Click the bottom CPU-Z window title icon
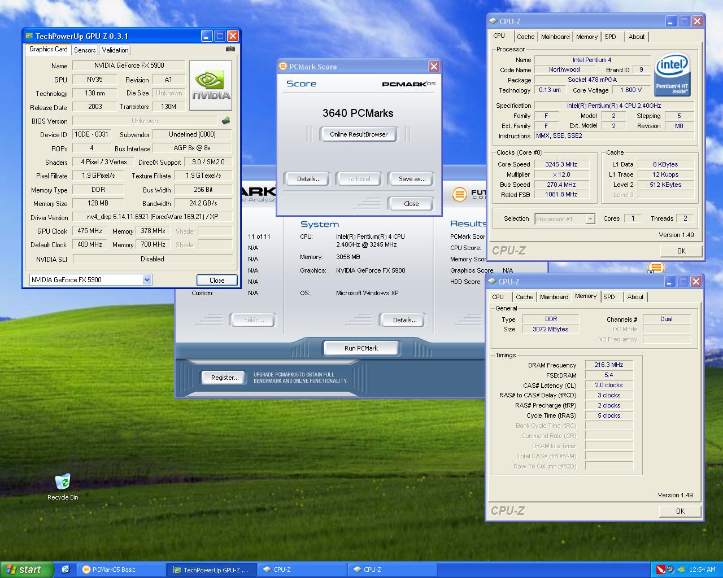723x578 pixels. [491, 282]
